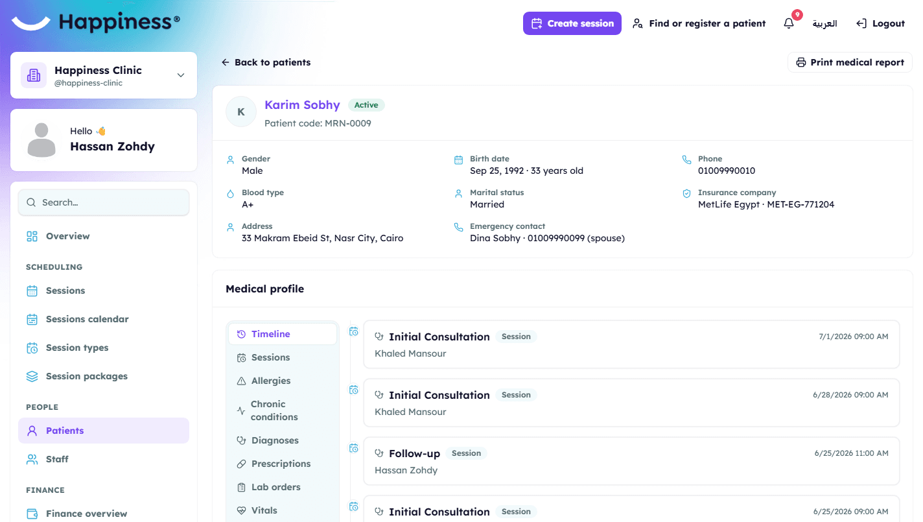The image size is (923, 522).
Task: Open the Follow-up session card by Hassan Zohdy
Action: click(x=631, y=461)
